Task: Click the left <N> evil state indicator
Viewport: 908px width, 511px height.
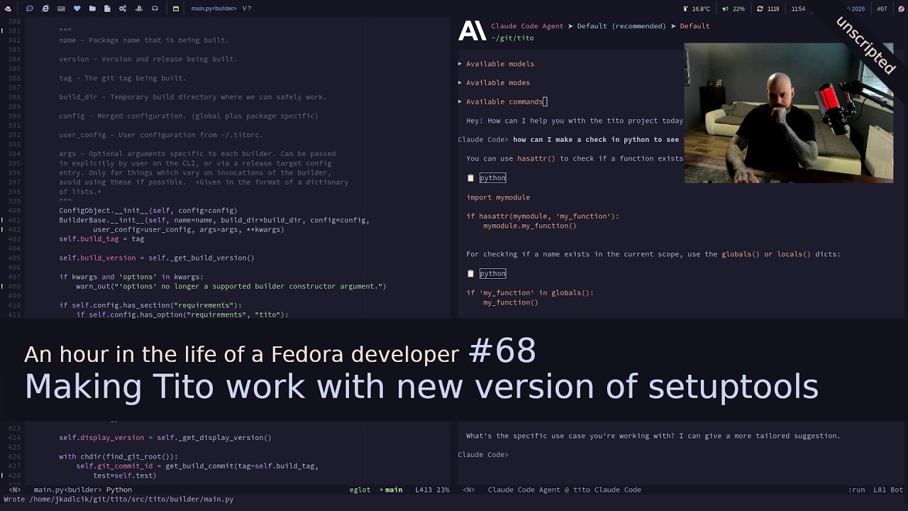Action: 14,490
